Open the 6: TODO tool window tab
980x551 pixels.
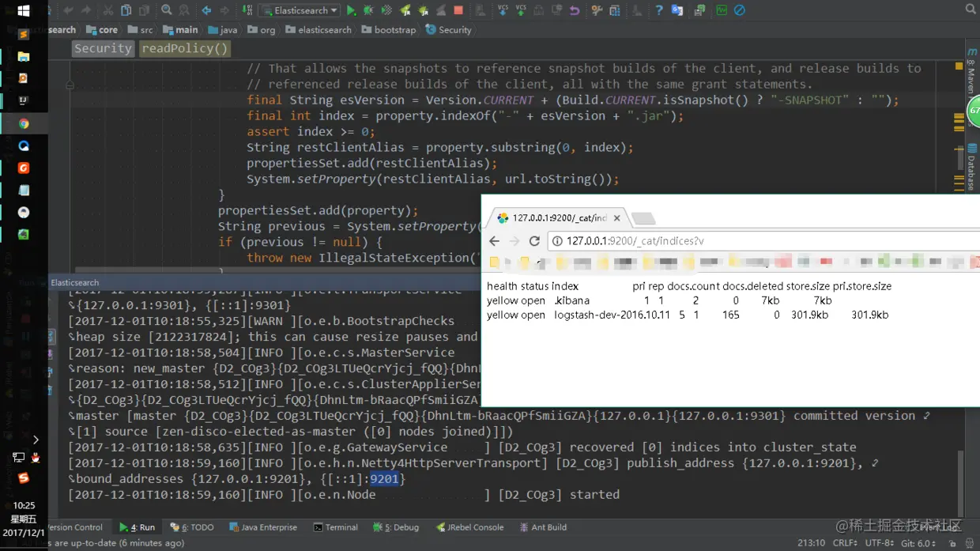[x=192, y=527]
